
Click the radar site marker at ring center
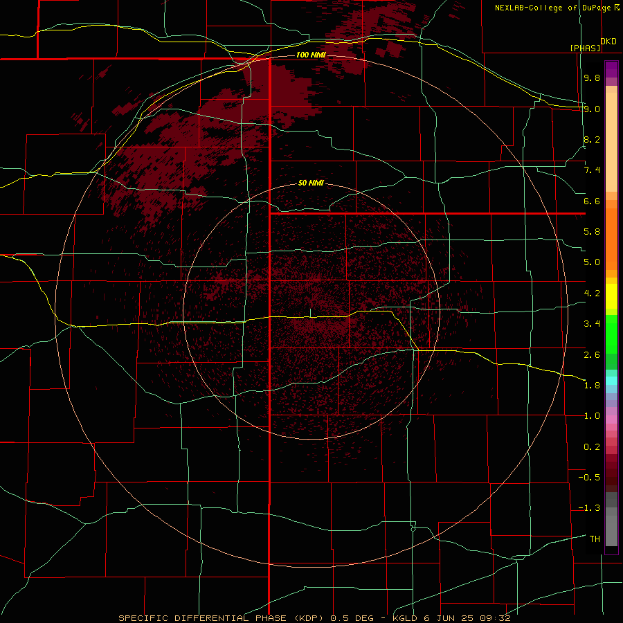click(x=311, y=313)
